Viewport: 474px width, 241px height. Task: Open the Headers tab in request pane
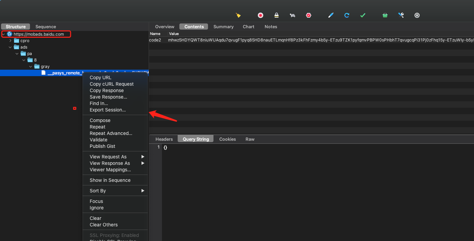tap(164, 139)
